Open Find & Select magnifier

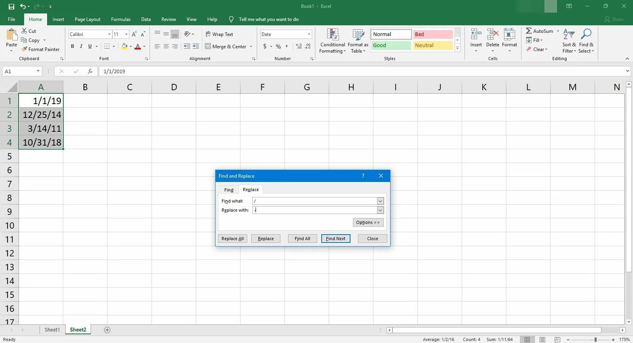(x=586, y=41)
